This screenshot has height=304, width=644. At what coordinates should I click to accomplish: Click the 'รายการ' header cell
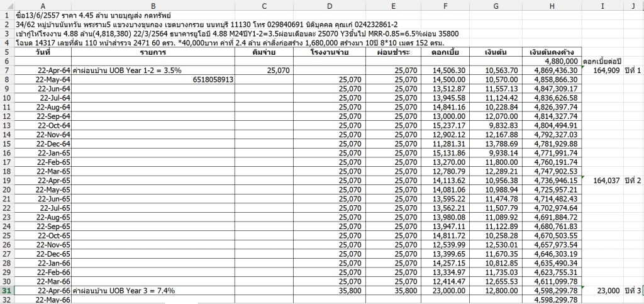pos(153,52)
